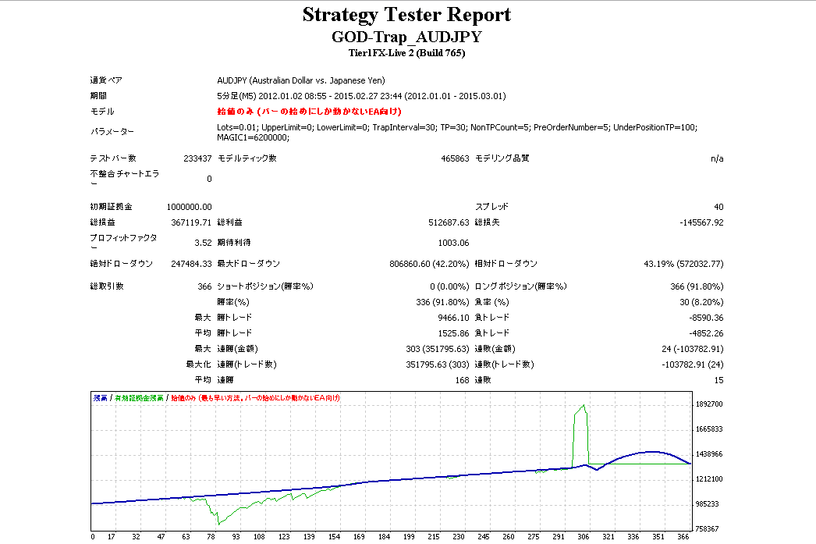Screen dimensions: 816x544
Task: Click the average profit trade value 1525.86
Action: [x=453, y=333]
